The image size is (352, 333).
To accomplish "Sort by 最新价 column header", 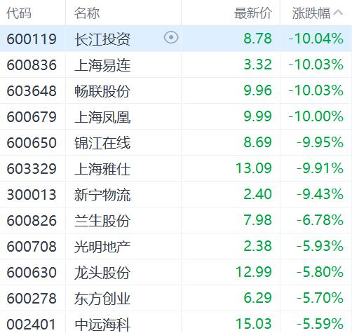I will pyautogui.click(x=253, y=13).
